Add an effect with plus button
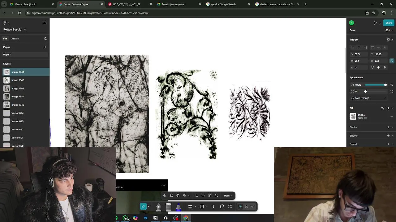The height and width of the screenshot is (222, 396). tap(389, 136)
